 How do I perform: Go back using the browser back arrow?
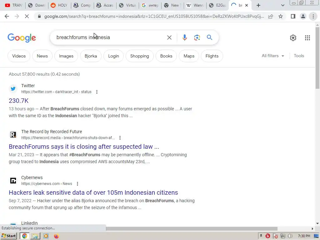click(7, 16)
